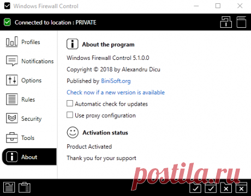This screenshot has width=251, height=196.
Task: Click the Tools briefcase icon
Action: click(x=12, y=138)
